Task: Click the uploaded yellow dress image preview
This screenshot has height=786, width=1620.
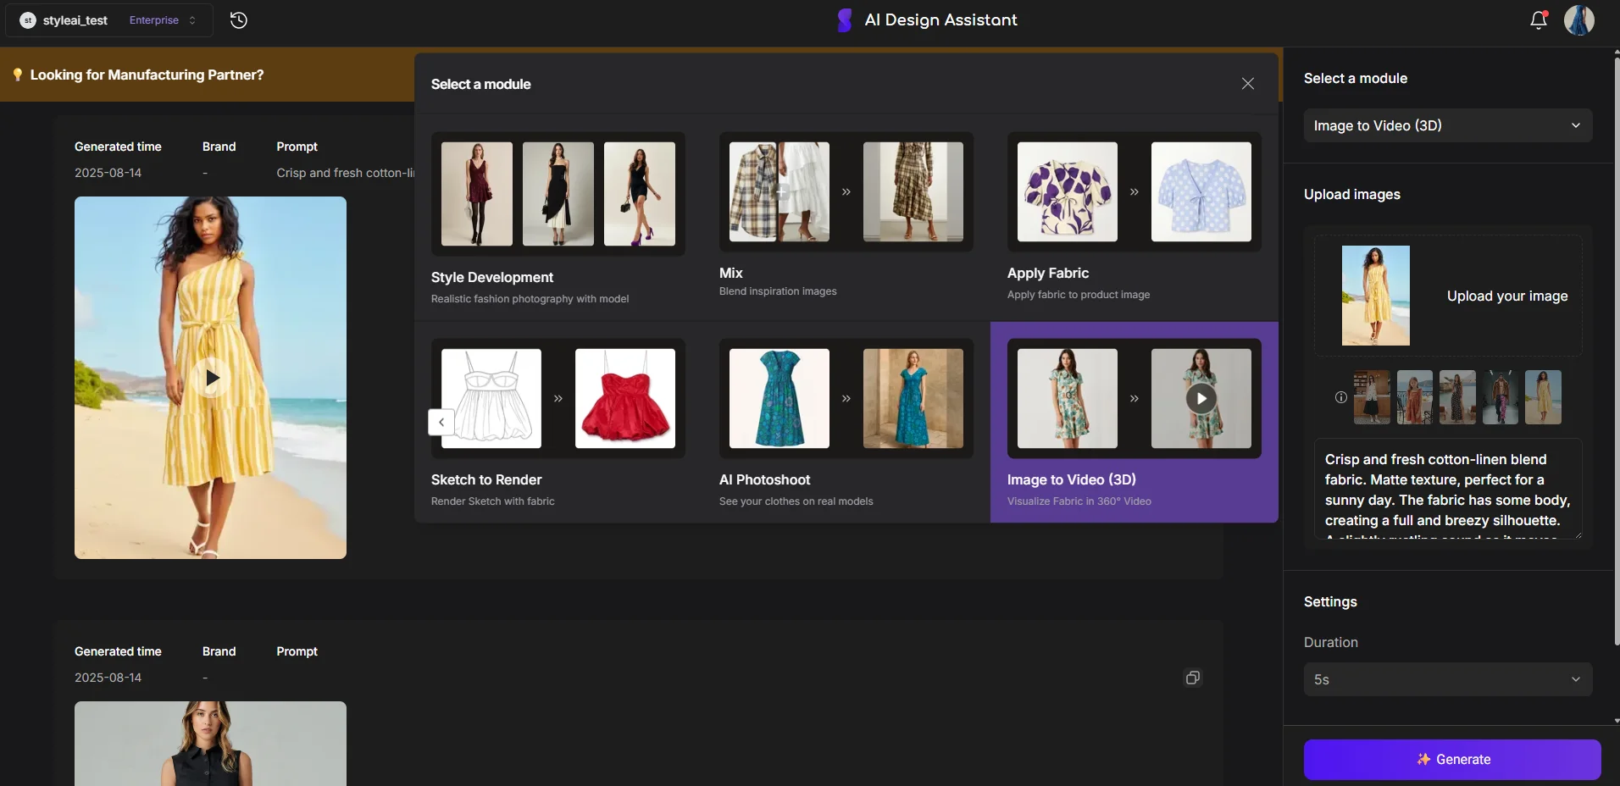Action: click(x=1375, y=296)
